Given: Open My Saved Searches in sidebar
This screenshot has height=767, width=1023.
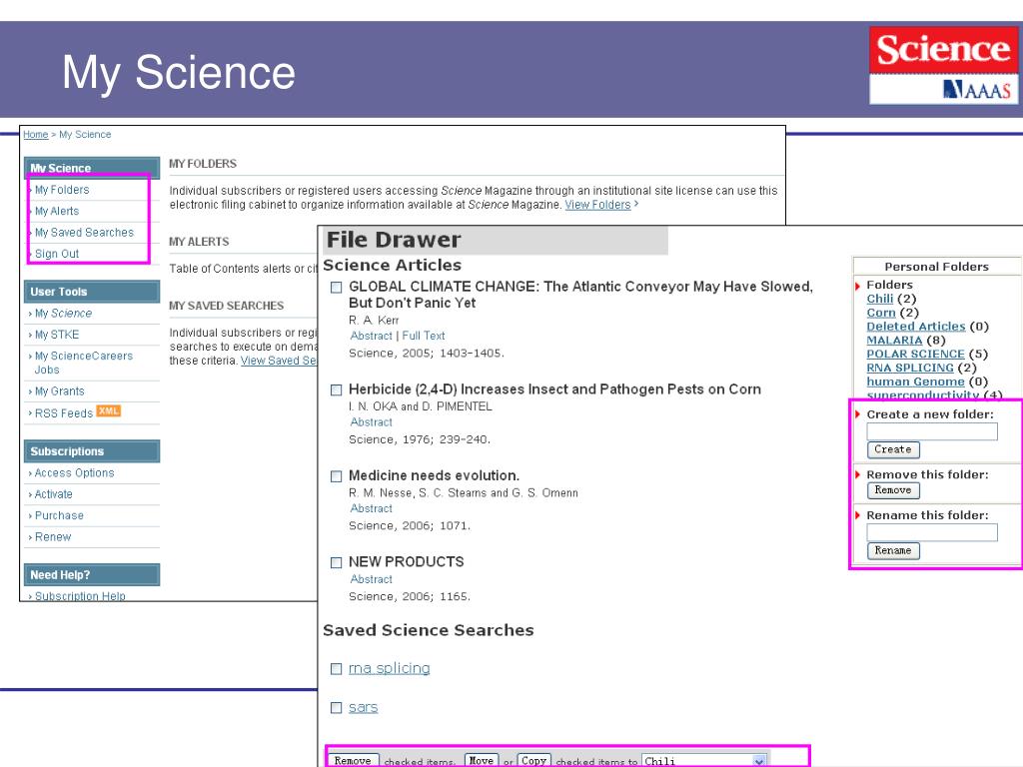Looking at the screenshot, I should click(x=84, y=232).
